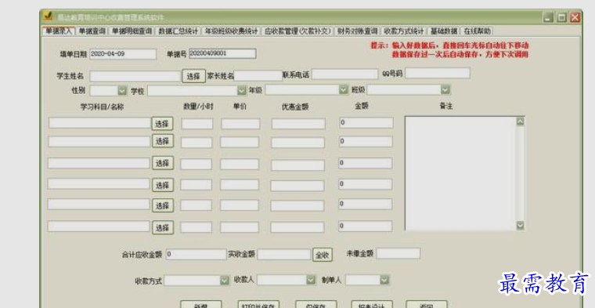Minimize the fee management window

[x=548, y=17]
